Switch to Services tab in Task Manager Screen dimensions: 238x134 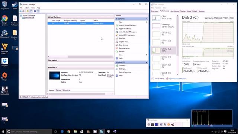tap(202, 11)
